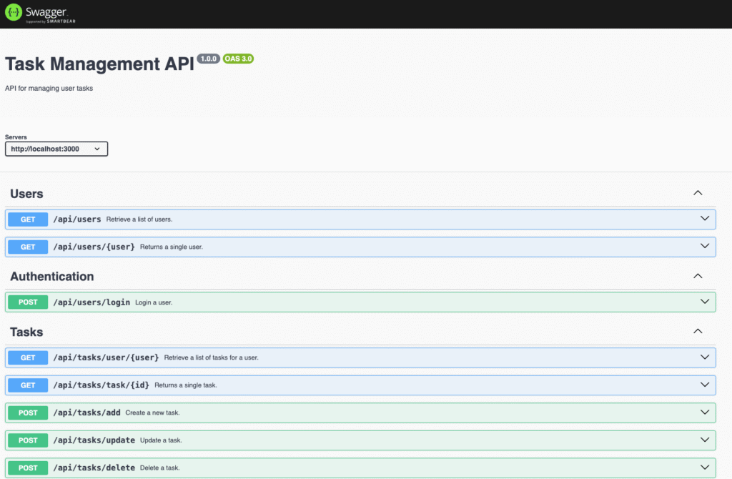The height and width of the screenshot is (479, 732).
Task: Click the 'Delete a task.' description
Action: 159,468
